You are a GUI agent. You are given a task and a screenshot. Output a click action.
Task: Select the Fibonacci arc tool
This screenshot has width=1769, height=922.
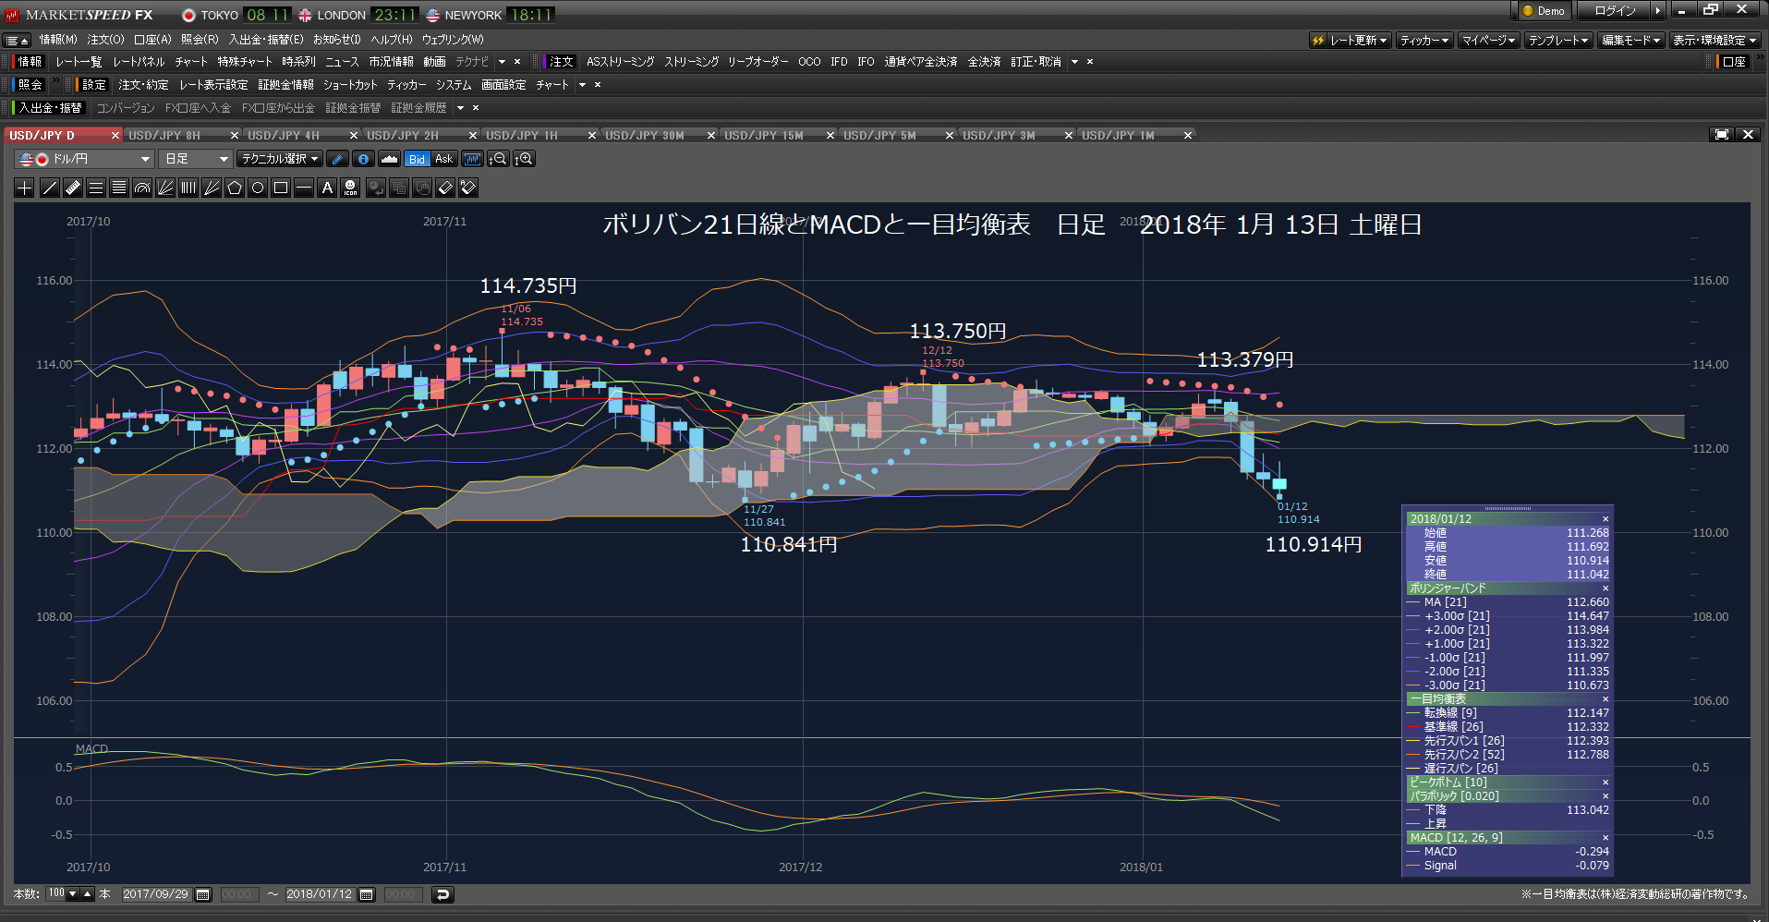click(x=142, y=188)
